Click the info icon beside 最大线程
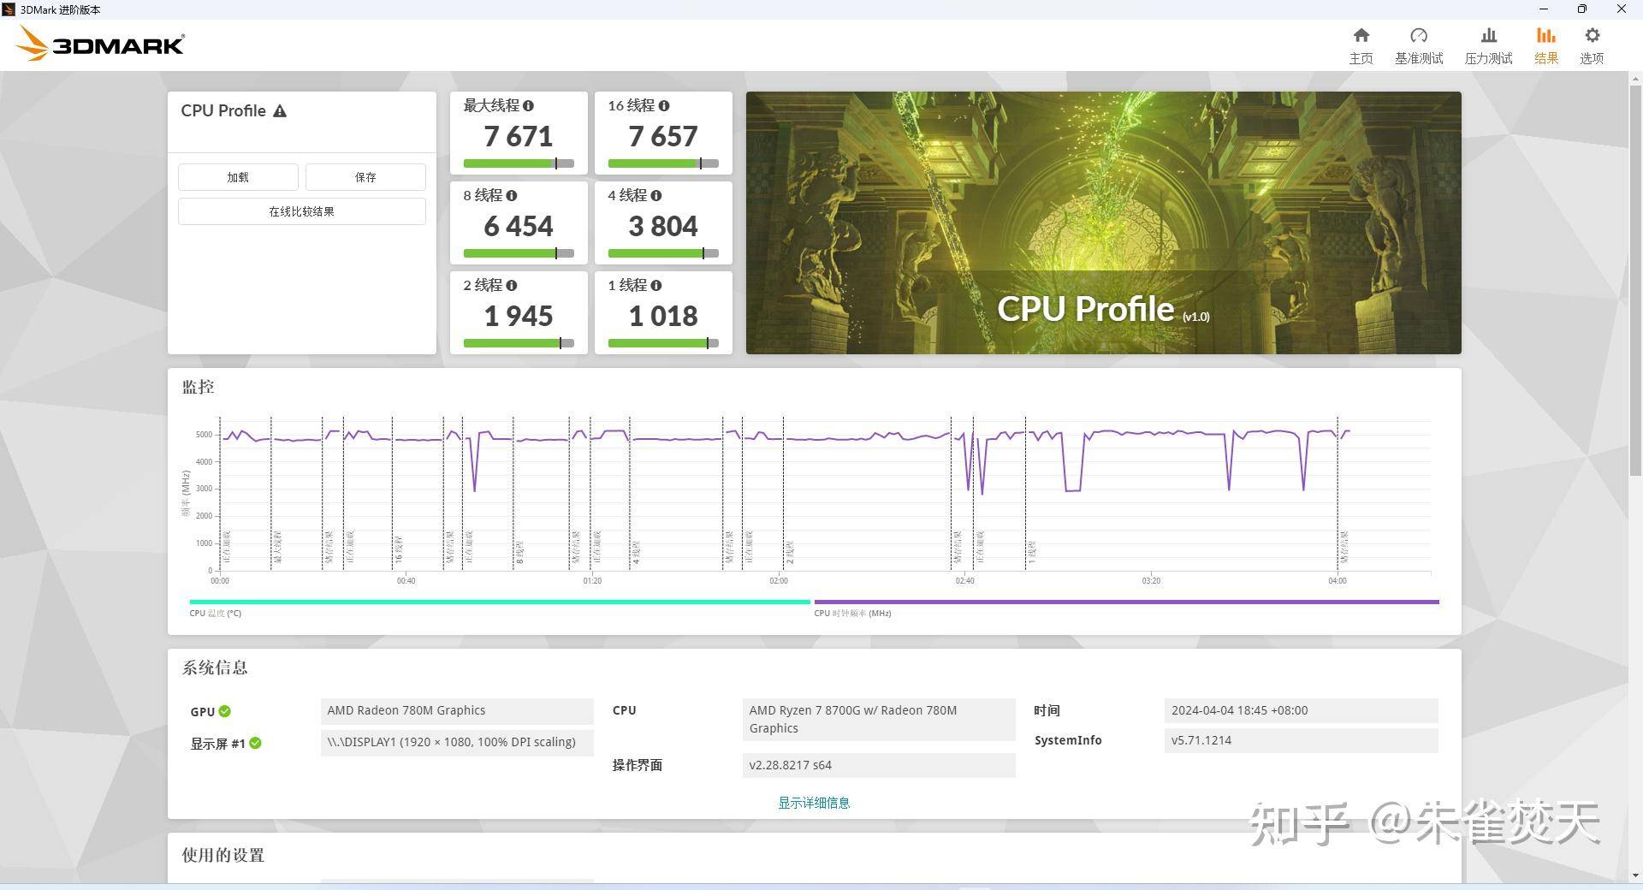 click(528, 106)
